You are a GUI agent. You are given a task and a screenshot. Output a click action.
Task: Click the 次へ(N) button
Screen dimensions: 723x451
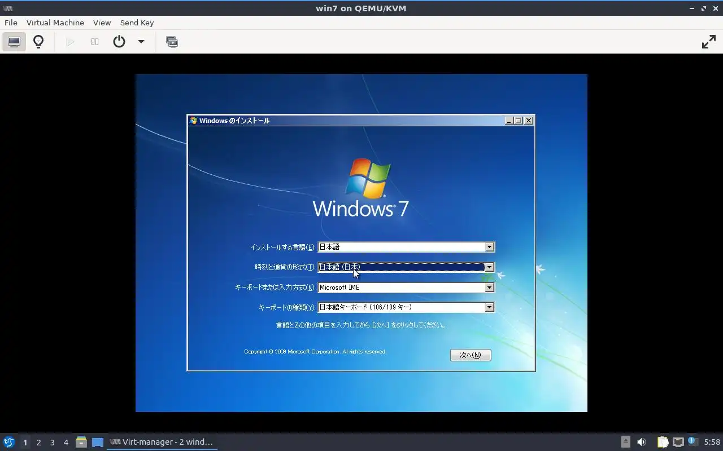[471, 355]
